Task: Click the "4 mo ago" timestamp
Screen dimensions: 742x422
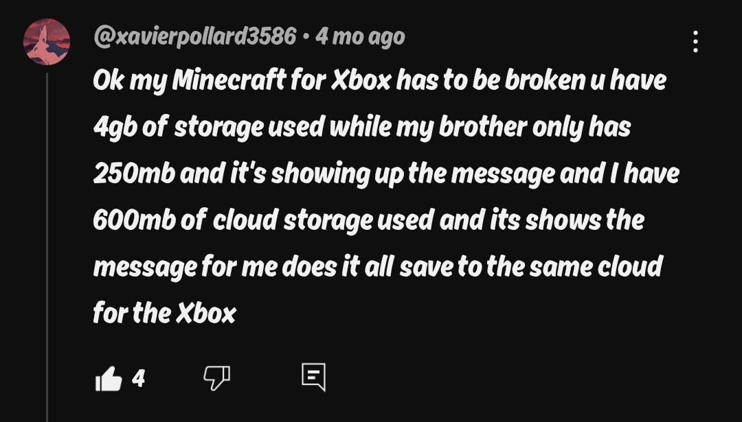Action: pos(360,36)
